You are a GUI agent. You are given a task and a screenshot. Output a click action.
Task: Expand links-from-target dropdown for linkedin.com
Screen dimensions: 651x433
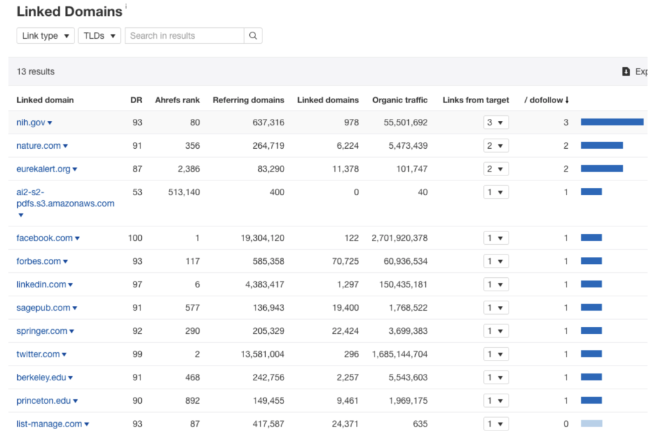(496, 284)
